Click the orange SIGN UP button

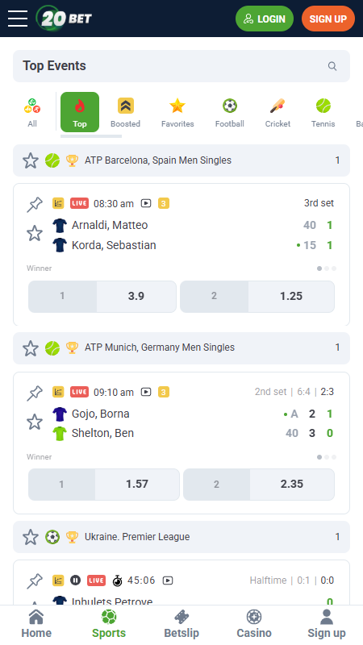click(x=328, y=19)
